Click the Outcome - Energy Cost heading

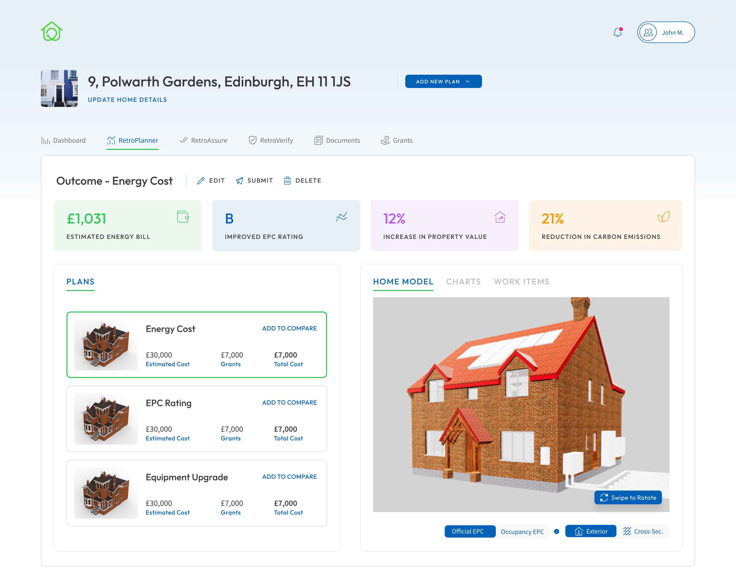pyautogui.click(x=114, y=181)
